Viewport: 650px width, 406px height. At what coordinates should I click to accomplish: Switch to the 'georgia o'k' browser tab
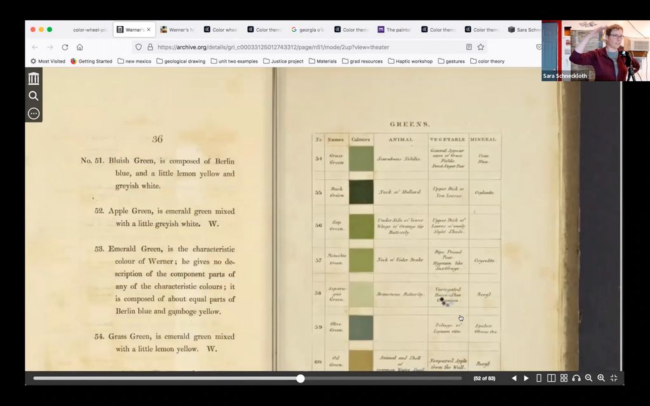pos(308,30)
